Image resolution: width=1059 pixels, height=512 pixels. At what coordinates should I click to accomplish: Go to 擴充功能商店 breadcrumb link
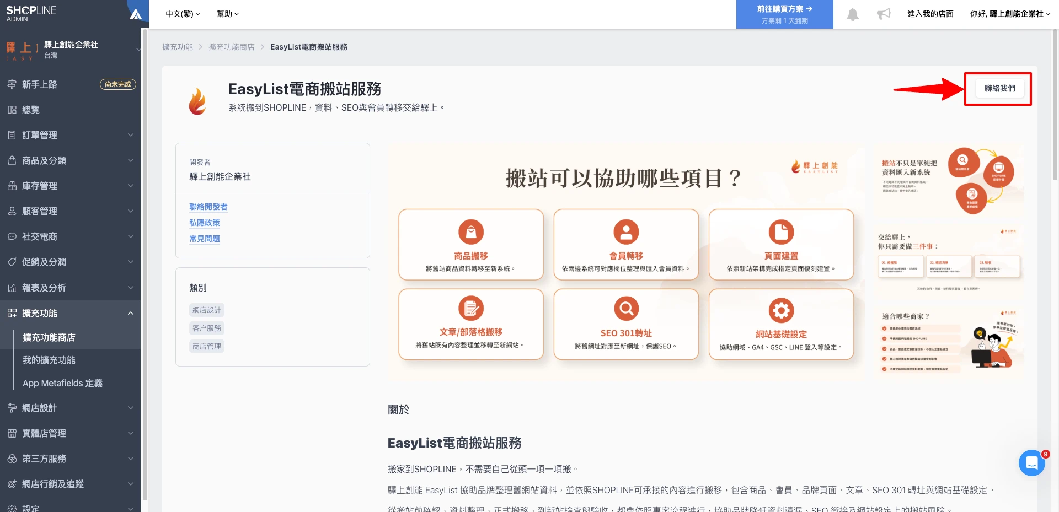click(232, 47)
